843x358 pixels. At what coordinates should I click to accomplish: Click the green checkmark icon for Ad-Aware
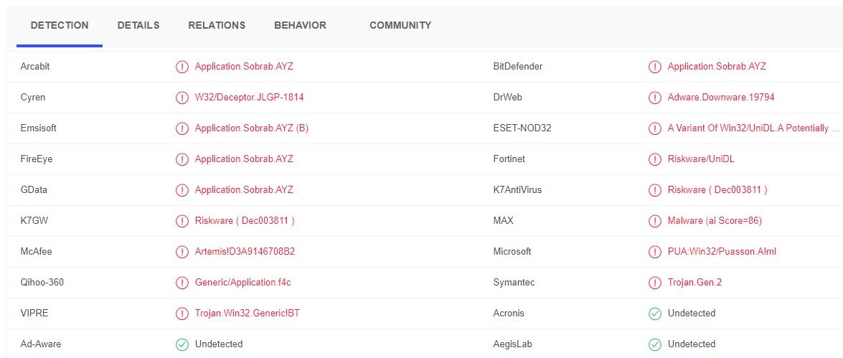[x=182, y=344]
